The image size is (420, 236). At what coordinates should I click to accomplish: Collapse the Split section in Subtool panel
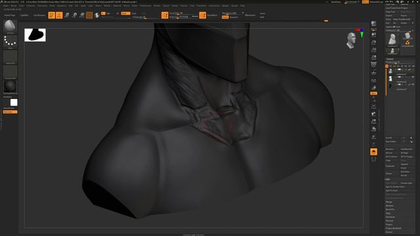[388, 179]
